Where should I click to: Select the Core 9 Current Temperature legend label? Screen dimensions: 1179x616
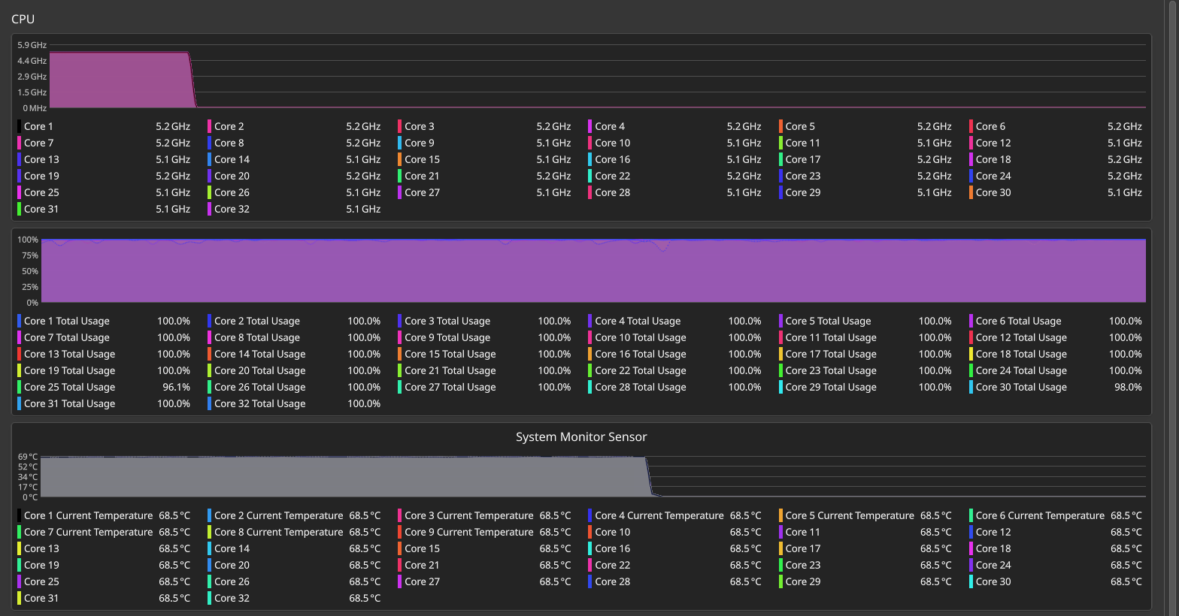click(x=468, y=532)
